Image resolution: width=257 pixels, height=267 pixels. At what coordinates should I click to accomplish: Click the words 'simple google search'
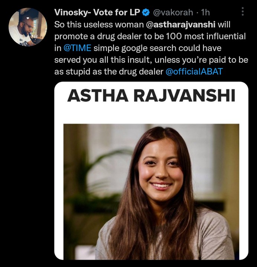point(135,48)
